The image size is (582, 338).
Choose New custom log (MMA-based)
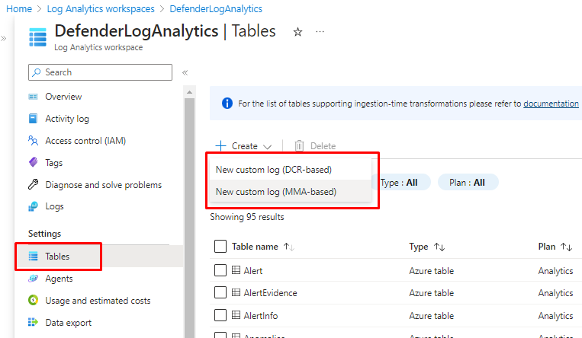pyautogui.click(x=275, y=192)
